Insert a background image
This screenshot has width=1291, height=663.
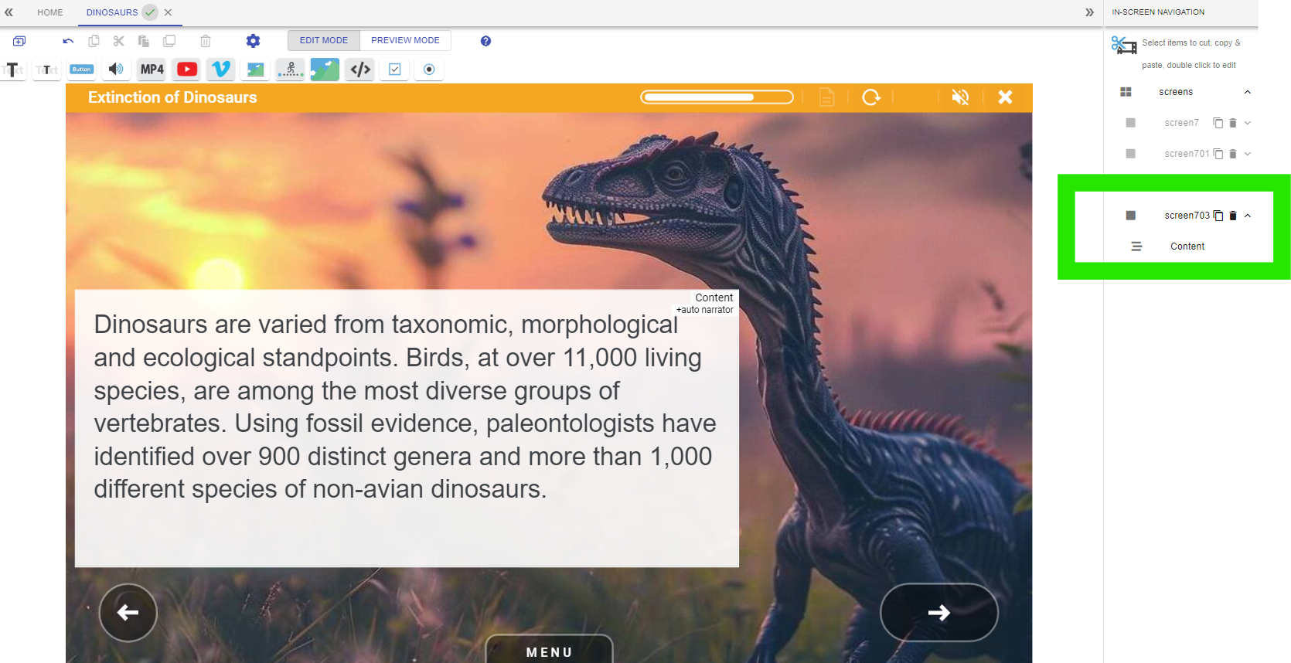click(x=325, y=70)
